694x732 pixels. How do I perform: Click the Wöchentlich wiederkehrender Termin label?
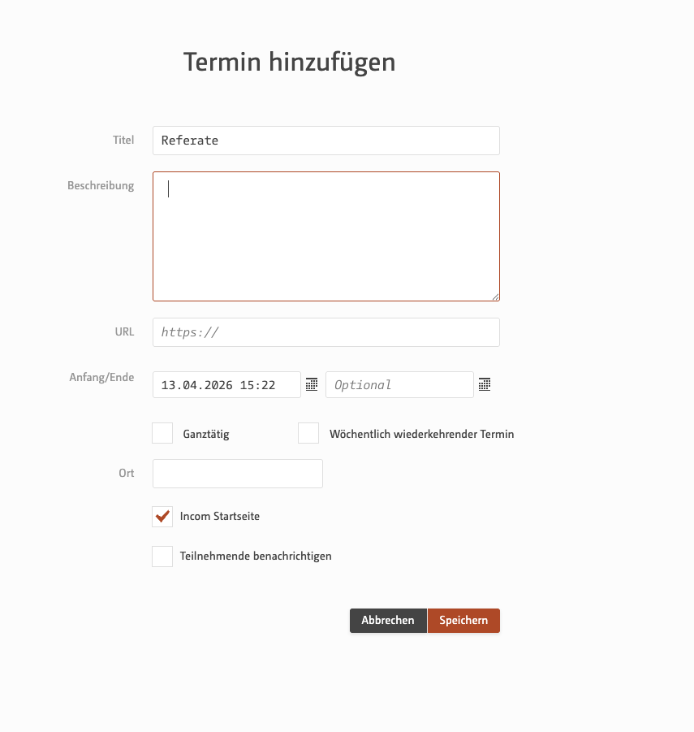(421, 434)
